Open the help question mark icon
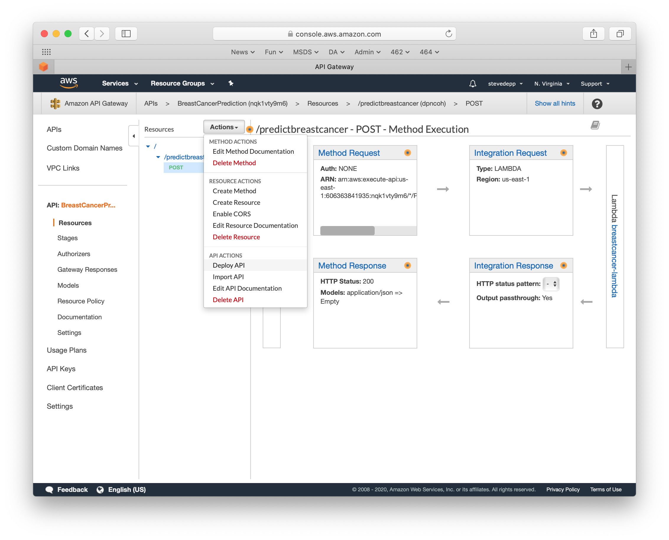 coord(597,104)
